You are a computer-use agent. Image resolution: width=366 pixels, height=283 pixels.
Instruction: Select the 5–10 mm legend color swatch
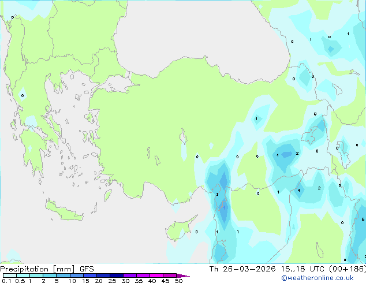63,275
